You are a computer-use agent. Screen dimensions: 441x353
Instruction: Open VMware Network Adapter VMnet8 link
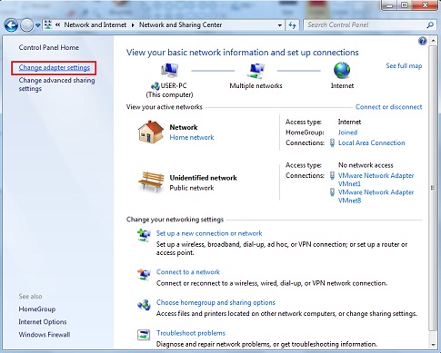coord(376,196)
